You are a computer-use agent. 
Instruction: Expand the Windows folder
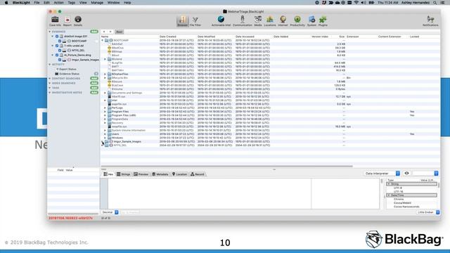(x=105, y=138)
